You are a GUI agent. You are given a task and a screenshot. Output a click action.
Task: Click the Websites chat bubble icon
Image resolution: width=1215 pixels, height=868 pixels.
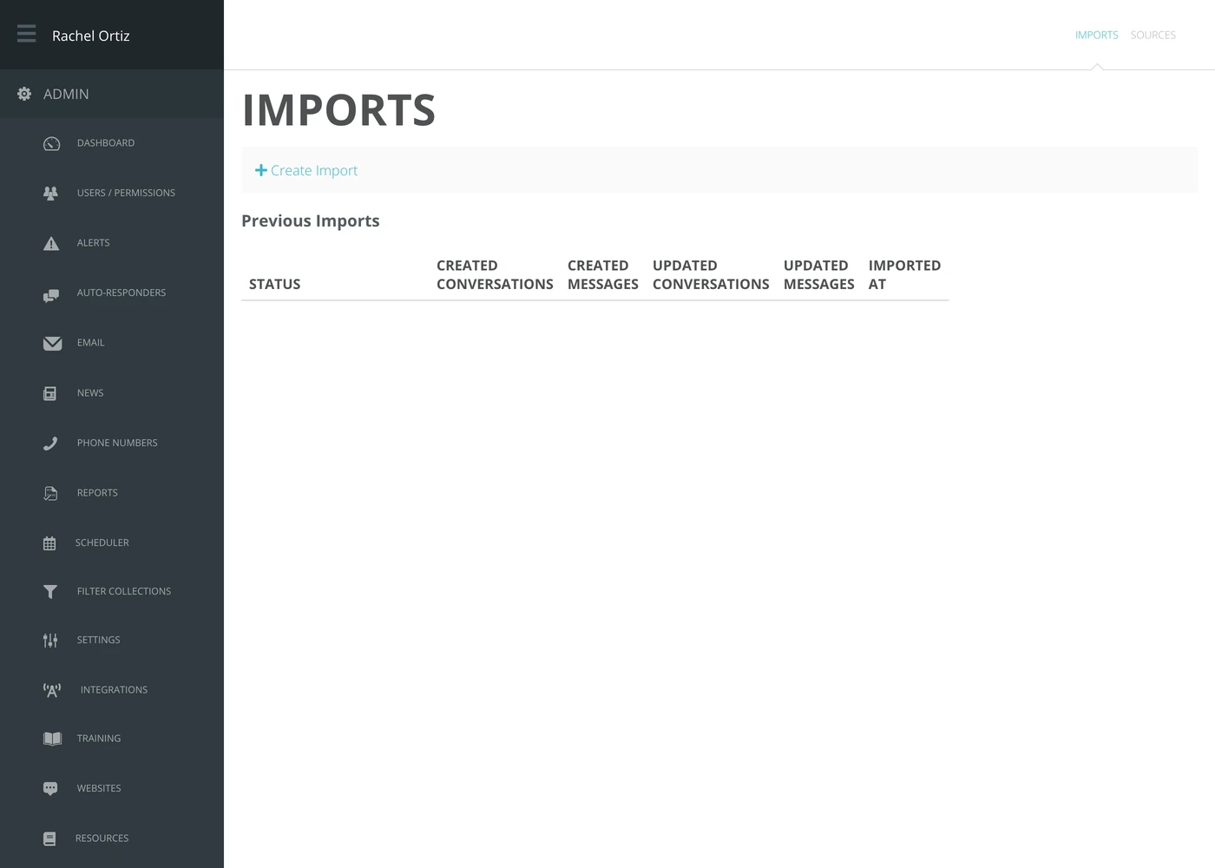click(x=50, y=789)
